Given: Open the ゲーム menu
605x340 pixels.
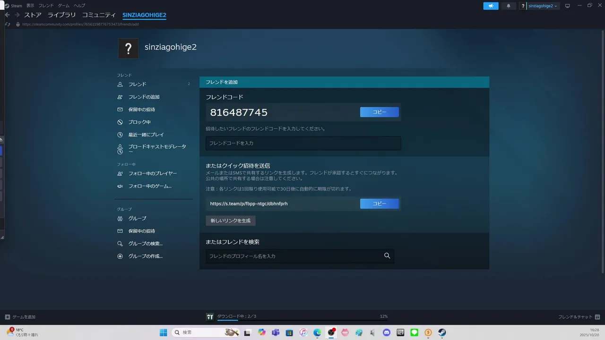Looking at the screenshot, I should 64,6.
